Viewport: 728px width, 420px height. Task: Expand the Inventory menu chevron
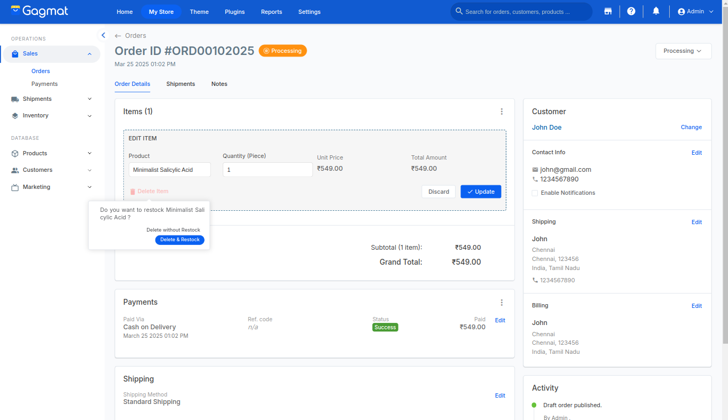(x=90, y=116)
